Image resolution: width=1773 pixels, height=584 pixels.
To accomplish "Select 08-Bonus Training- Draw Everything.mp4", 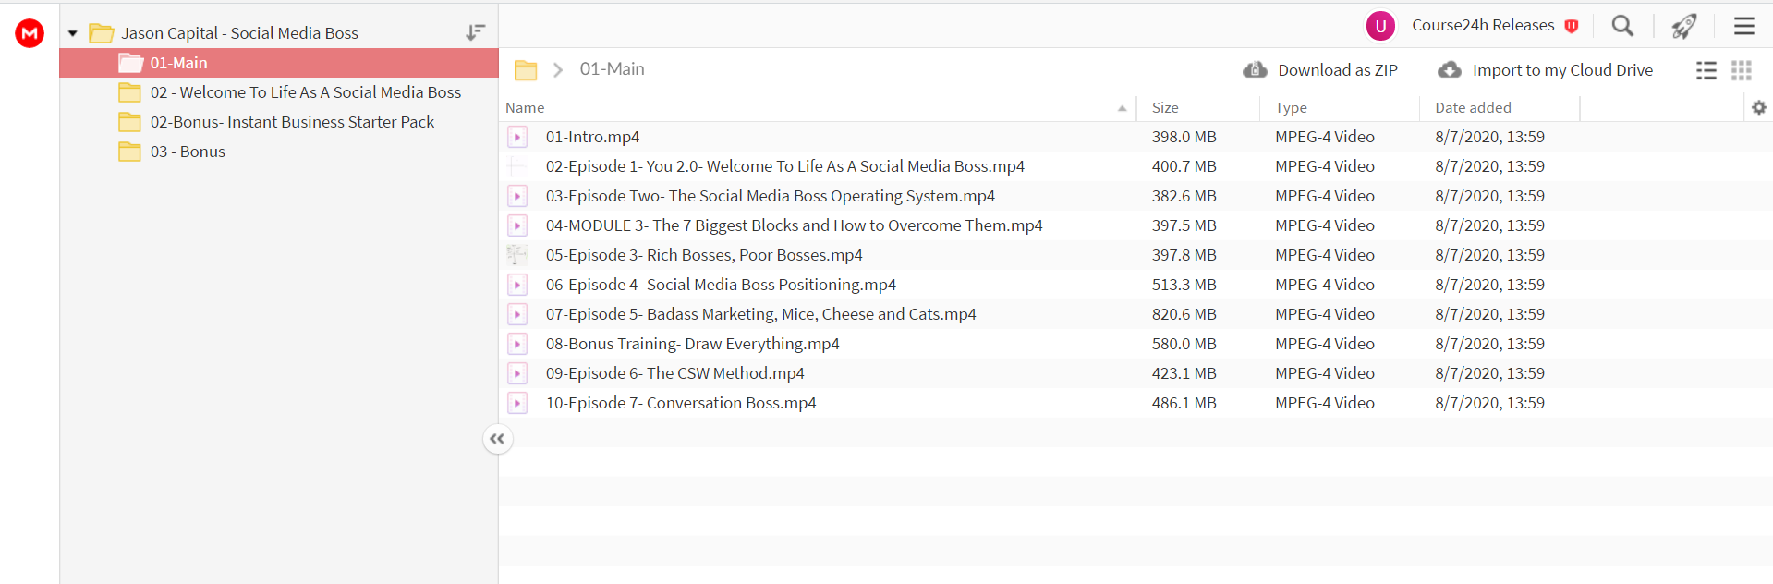I will pyautogui.click(x=692, y=344).
